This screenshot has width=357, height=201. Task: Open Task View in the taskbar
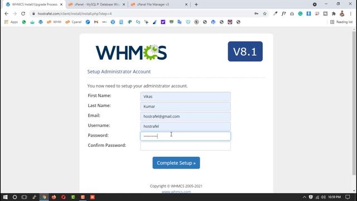point(24,197)
